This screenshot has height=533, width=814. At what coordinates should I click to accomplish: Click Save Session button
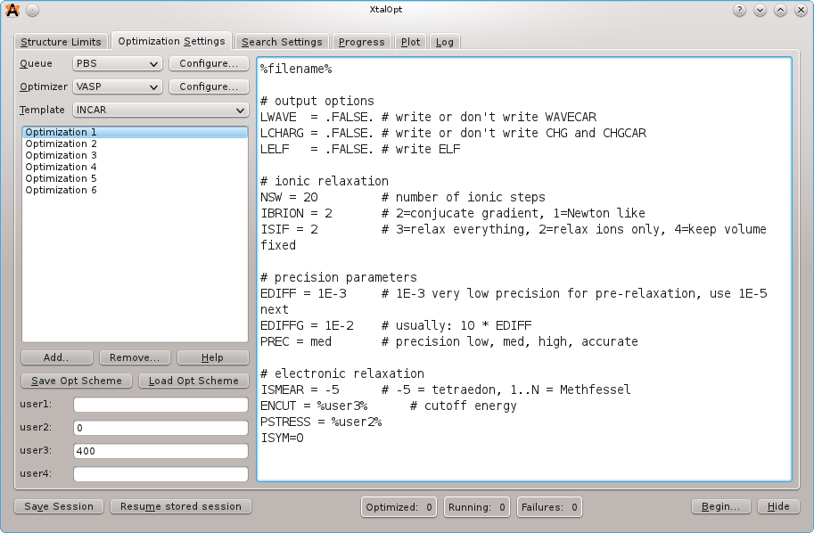[59, 506]
